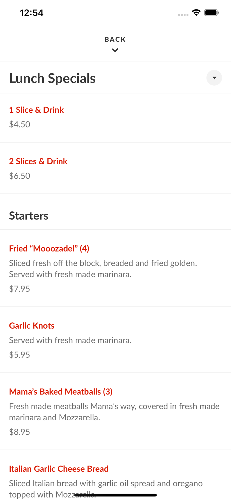Screen dimensions: 231x501
Task: Tap the battery status icon
Action: tap(211, 13)
